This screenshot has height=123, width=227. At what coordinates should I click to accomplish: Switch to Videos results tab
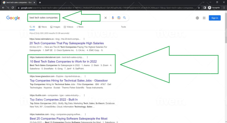click(x=68, y=27)
